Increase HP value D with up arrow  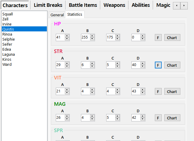click(143, 36)
